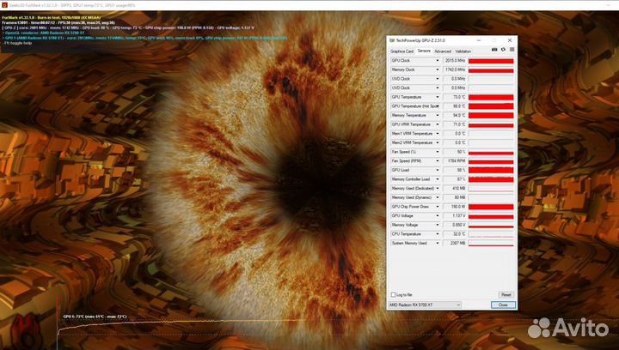Click the CPU Temperature history graph

point(491,234)
